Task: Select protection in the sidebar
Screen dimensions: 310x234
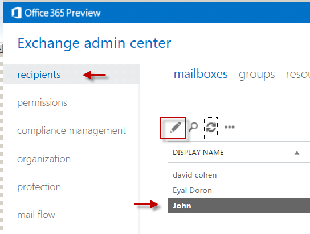Action: (x=39, y=187)
